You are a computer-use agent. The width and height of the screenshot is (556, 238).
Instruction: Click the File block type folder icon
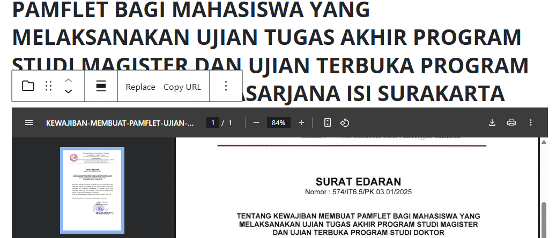28,86
